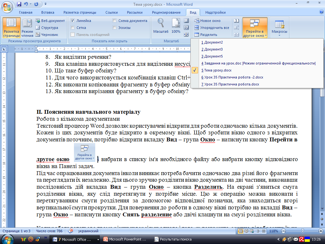Screen dimensions: 325x244
Task: Enable the Эскизы thumbnails checkbox
Action: [114, 28]
